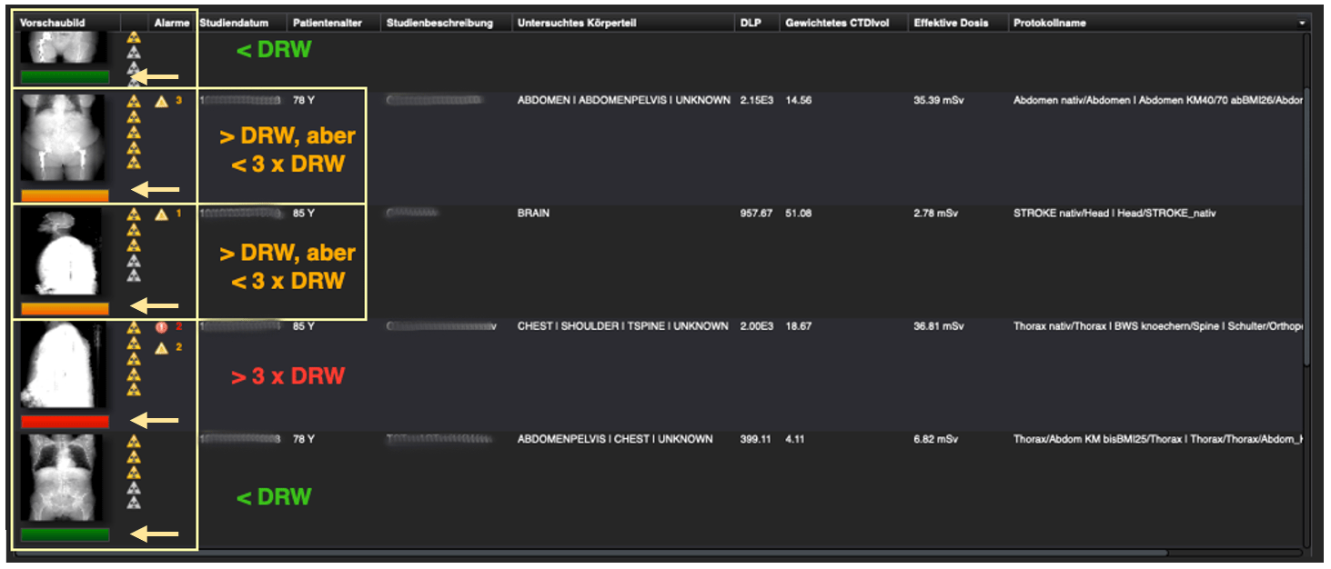Click the DLP value '957.67'
This screenshot has width=1331, height=569.
[x=756, y=214]
